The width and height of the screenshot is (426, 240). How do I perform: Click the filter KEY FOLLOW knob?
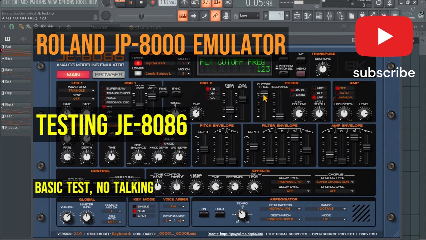click(x=299, y=114)
